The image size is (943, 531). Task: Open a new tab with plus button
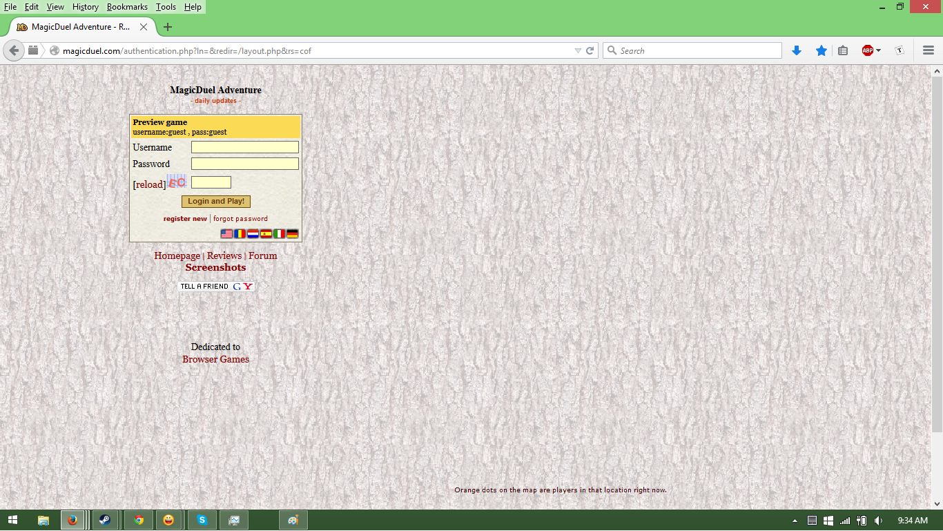click(x=167, y=27)
